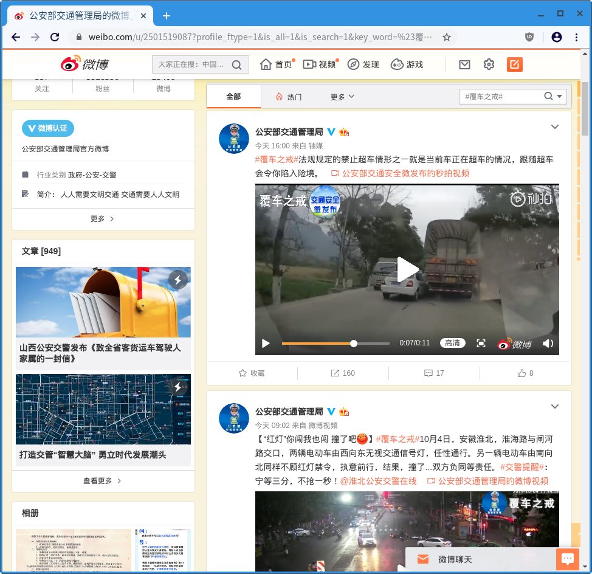Screen dimensions: 592x574
Task: Expand the first post's options chevron
Action: click(555, 127)
